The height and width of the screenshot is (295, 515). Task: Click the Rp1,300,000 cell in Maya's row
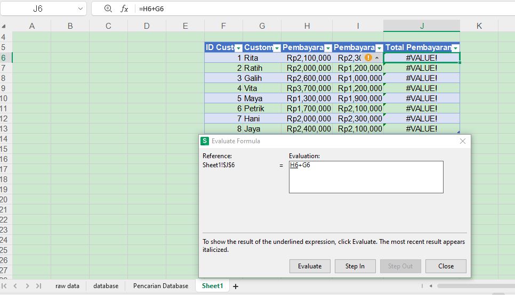click(307, 99)
